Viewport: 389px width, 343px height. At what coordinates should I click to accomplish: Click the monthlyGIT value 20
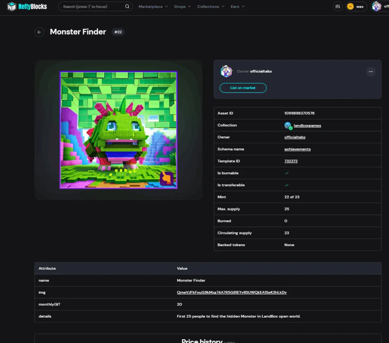click(179, 304)
